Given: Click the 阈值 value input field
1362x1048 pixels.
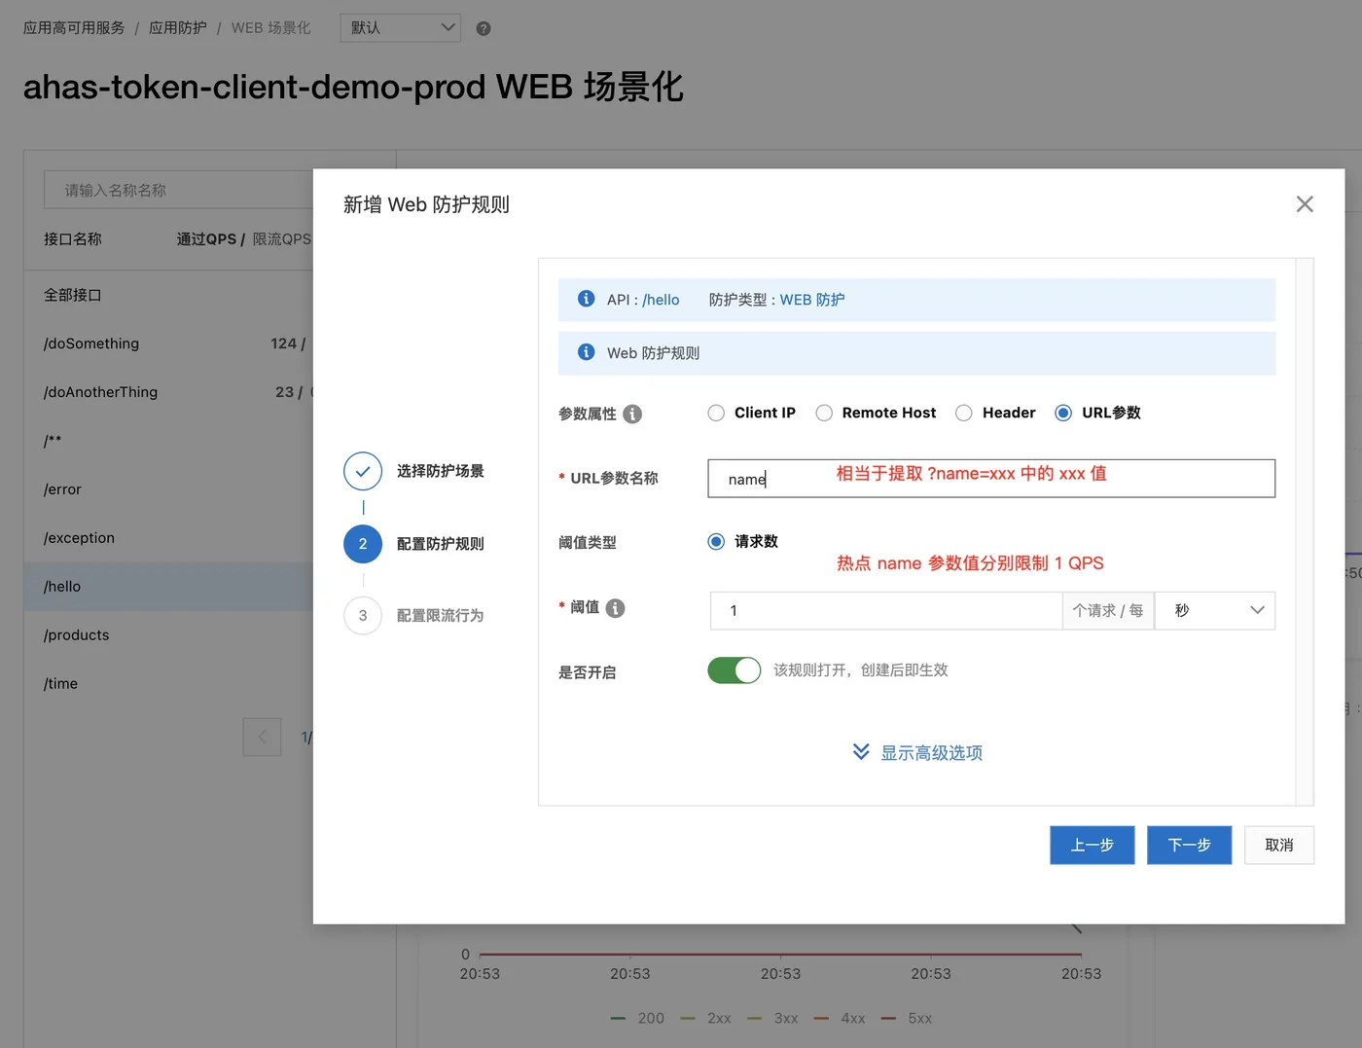Looking at the screenshot, I should click(x=886, y=610).
